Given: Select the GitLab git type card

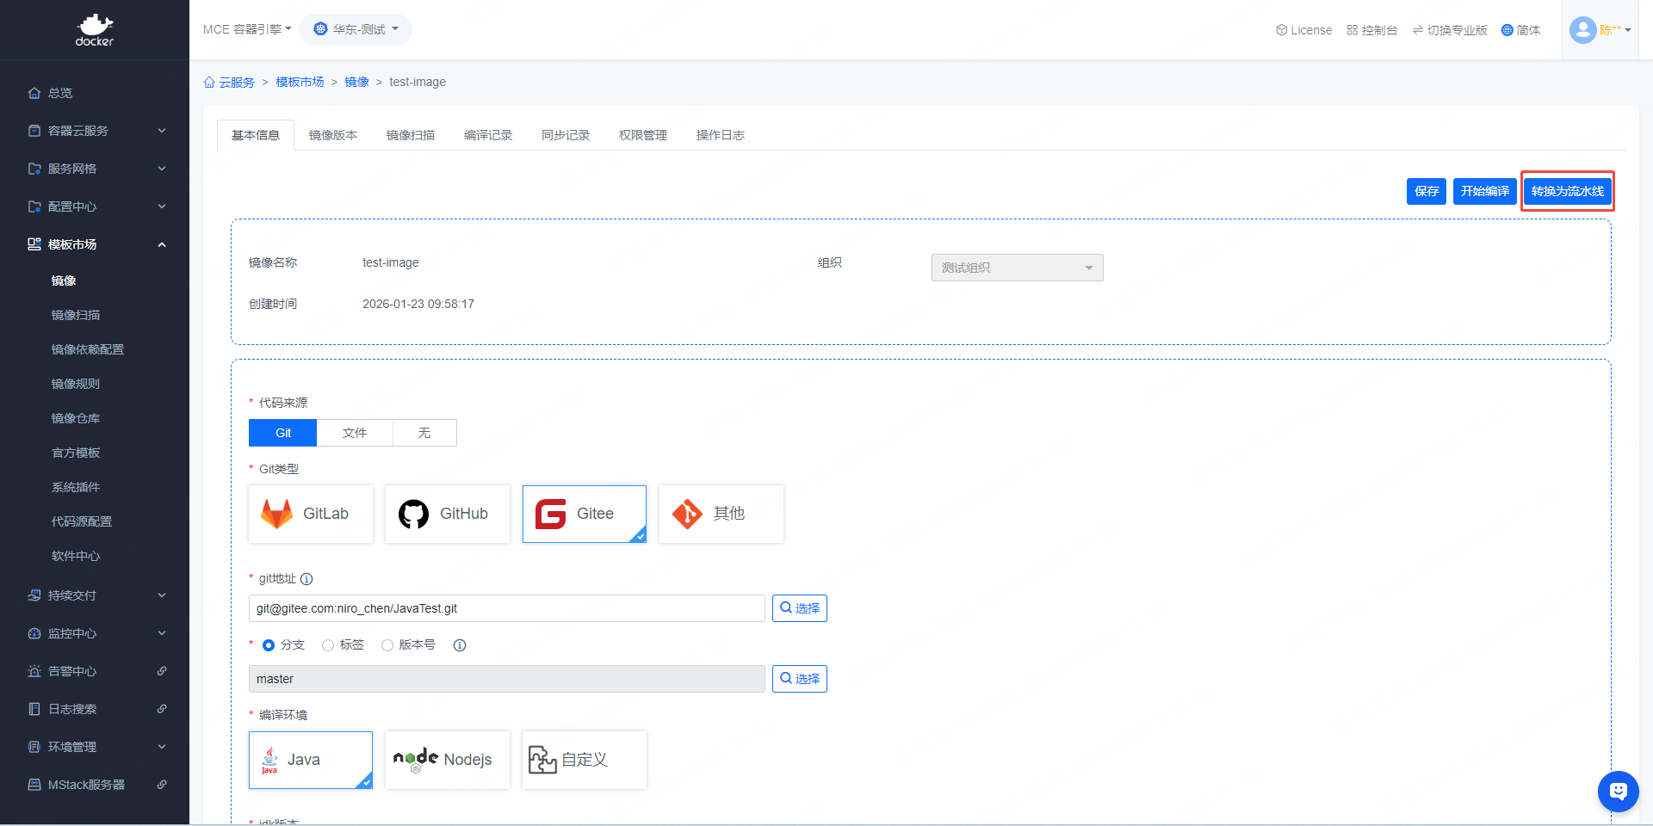Looking at the screenshot, I should [311, 514].
